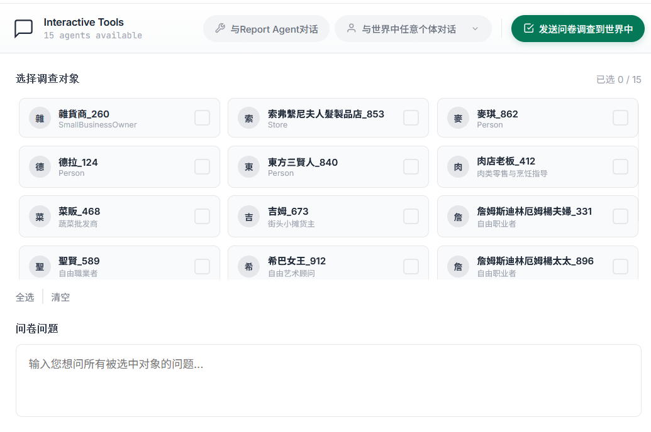
Task: Select the 肉店老板_412 checkbox
Action: 620,166
